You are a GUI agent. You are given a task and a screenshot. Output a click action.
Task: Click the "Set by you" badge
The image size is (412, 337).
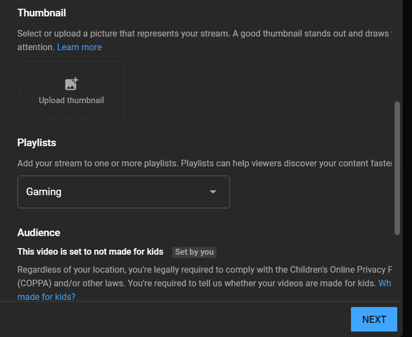tap(194, 252)
